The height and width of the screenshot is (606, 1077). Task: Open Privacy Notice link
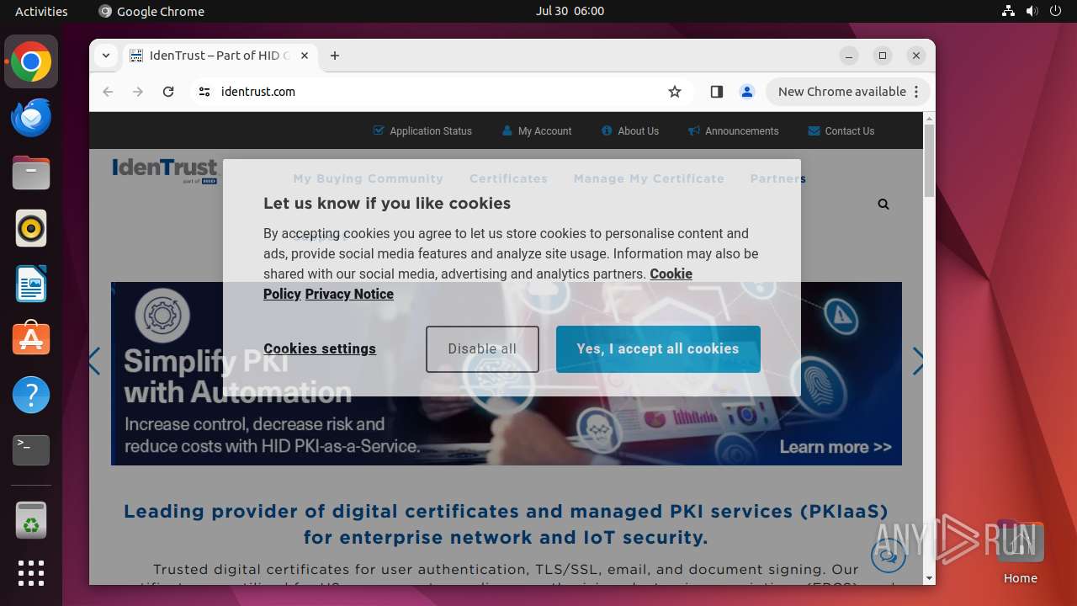click(x=349, y=294)
